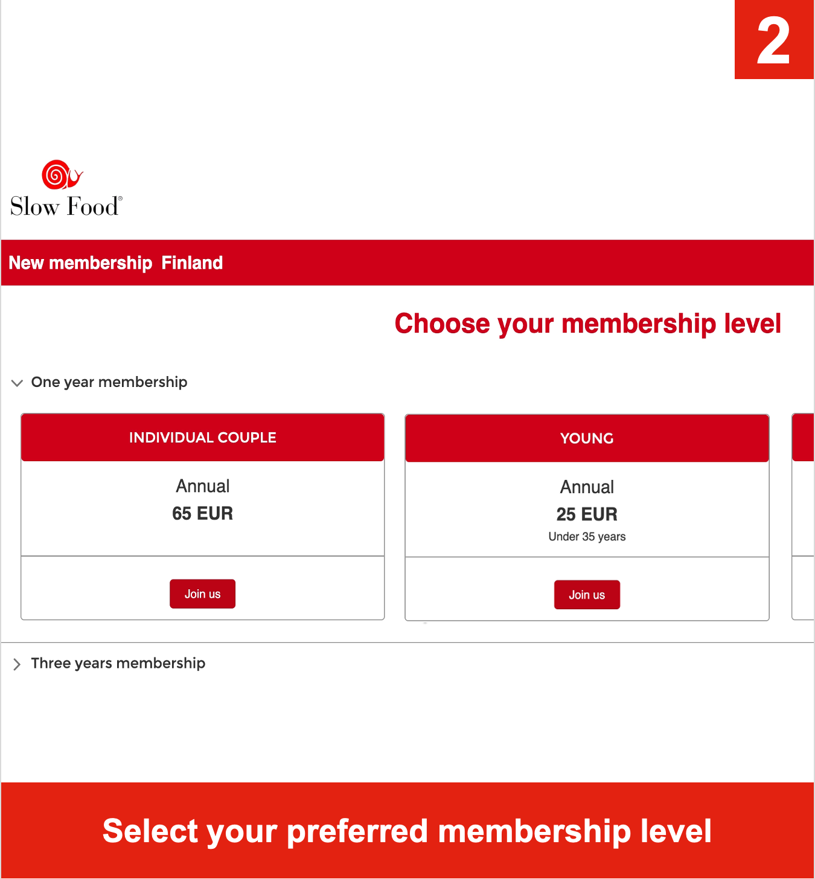This screenshot has height=879, width=815.
Task: Expand the Three years membership chevron
Action: (17, 664)
